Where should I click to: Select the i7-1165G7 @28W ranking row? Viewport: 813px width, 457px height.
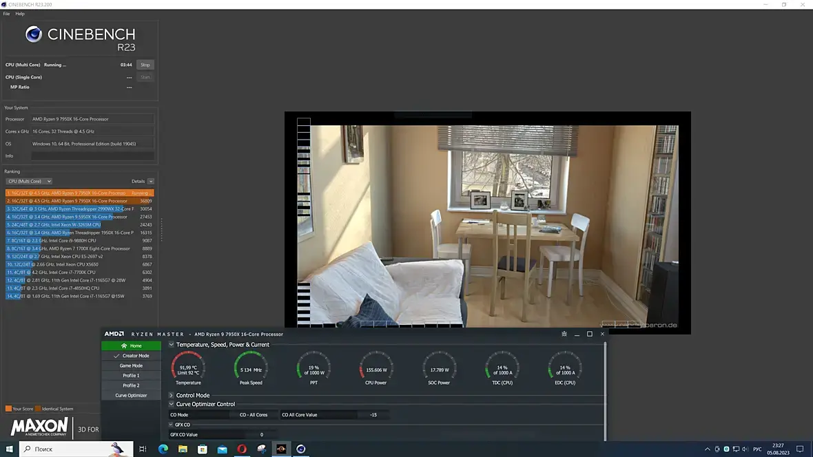point(79,280)
